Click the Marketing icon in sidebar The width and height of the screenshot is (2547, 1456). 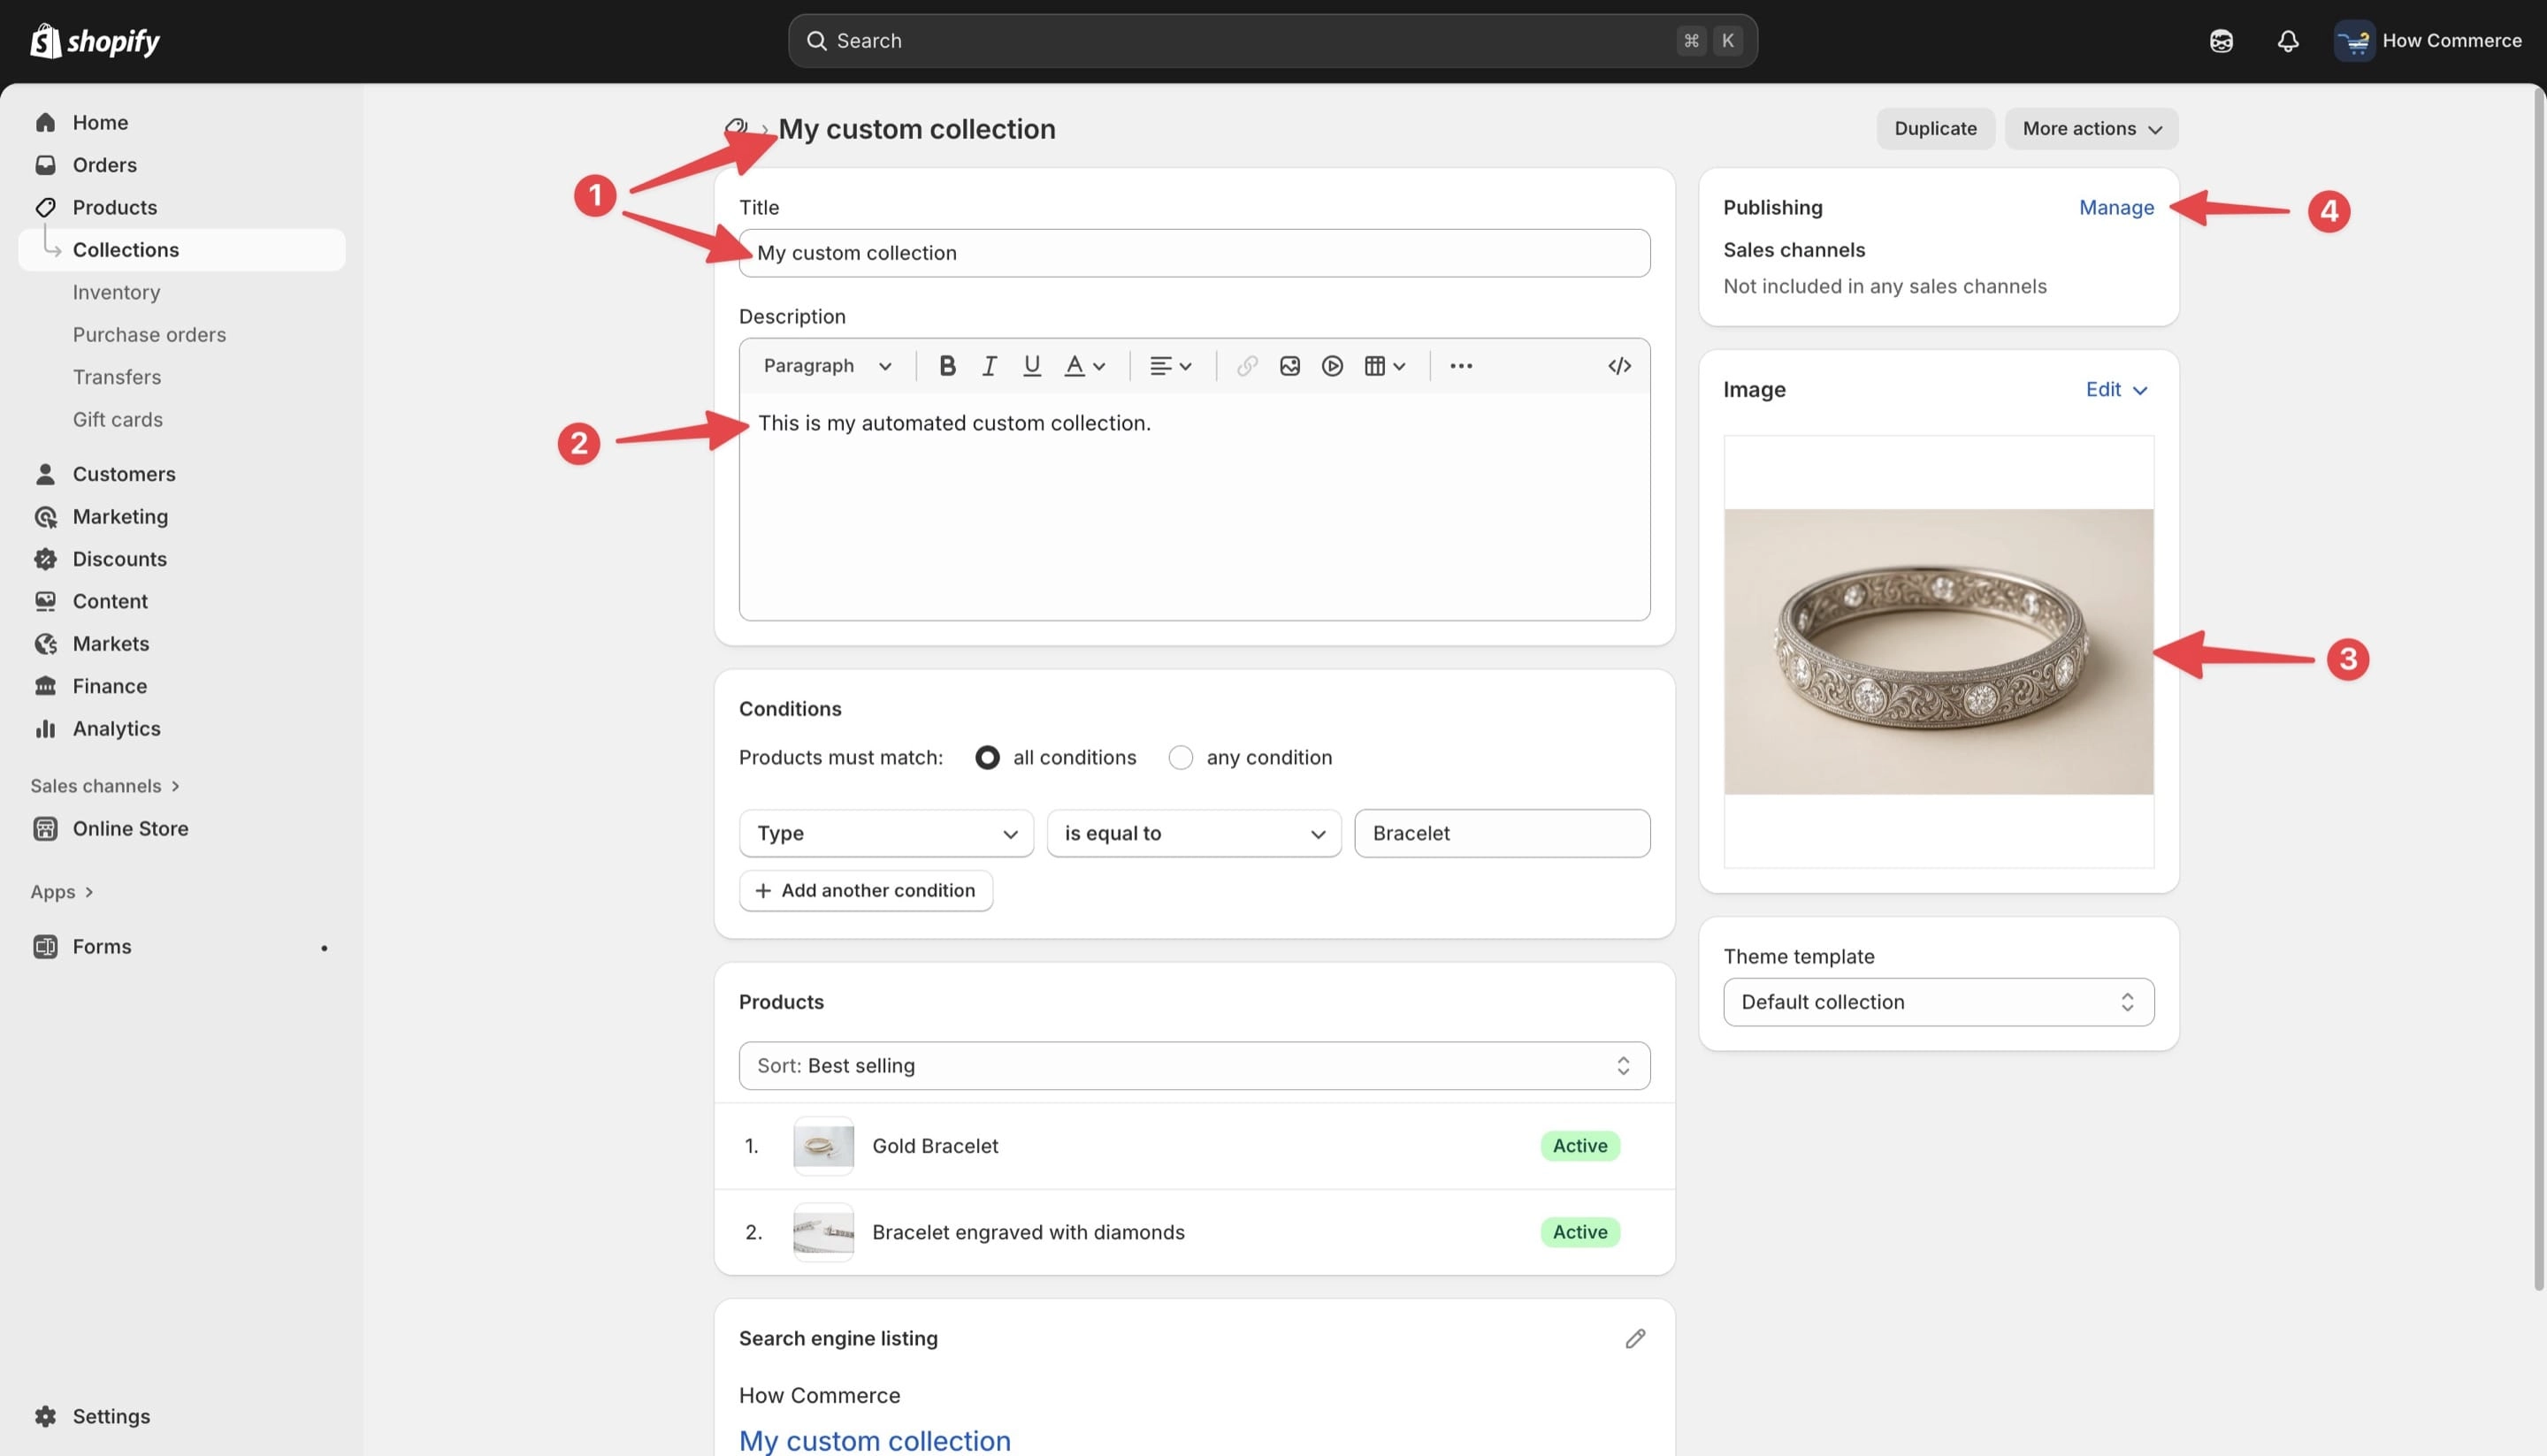[45, 516]
